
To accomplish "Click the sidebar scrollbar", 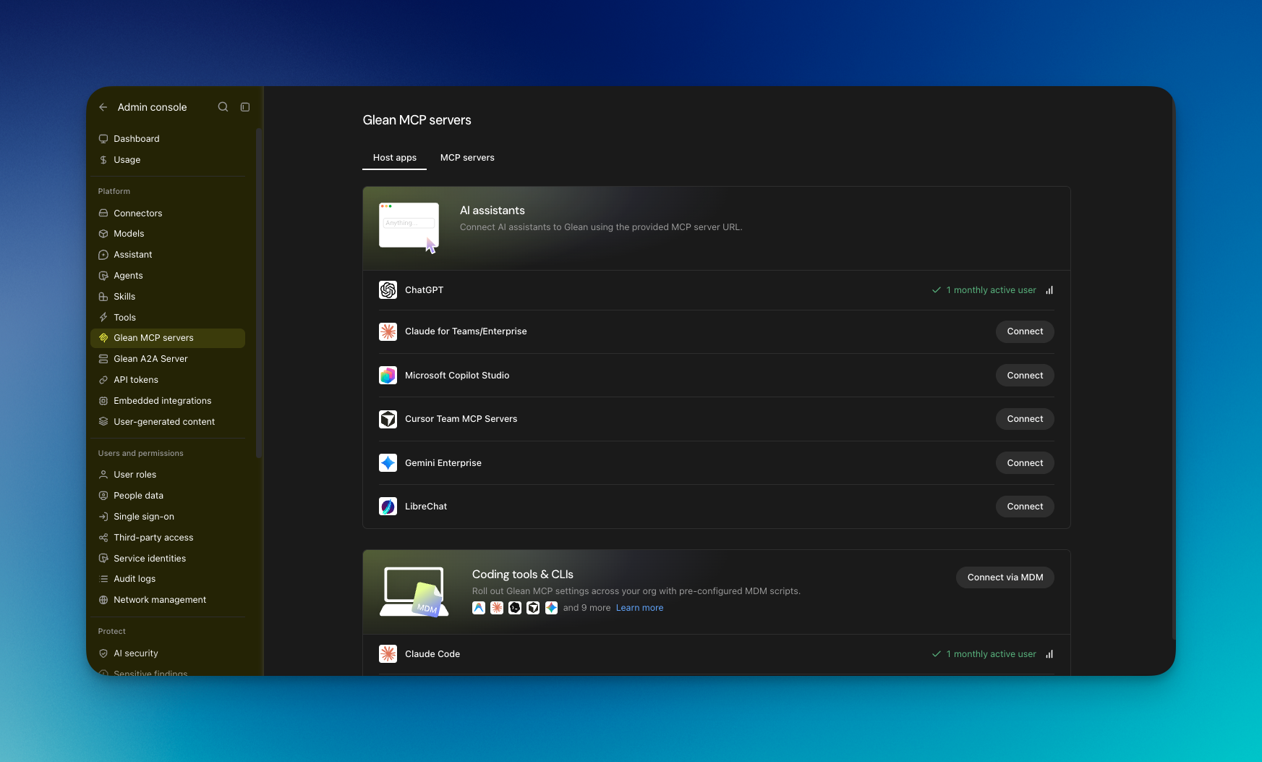I will pyautogui.click(x=258, y=293).
